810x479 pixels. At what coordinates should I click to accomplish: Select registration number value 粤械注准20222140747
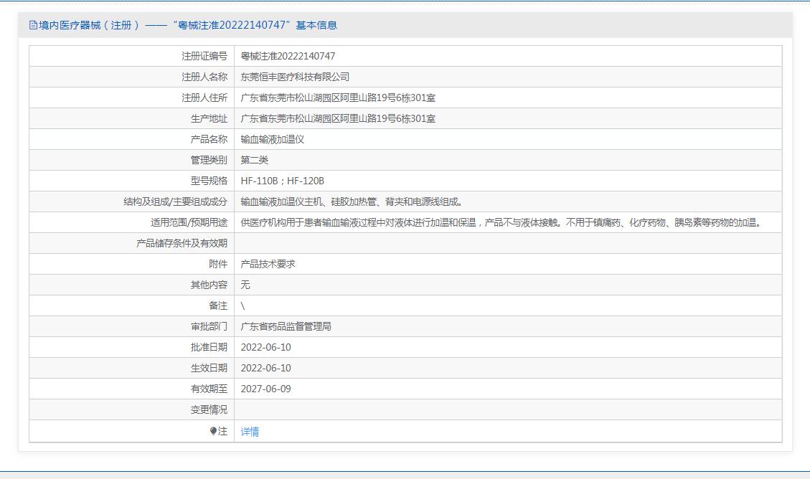(x=288, y=56)
